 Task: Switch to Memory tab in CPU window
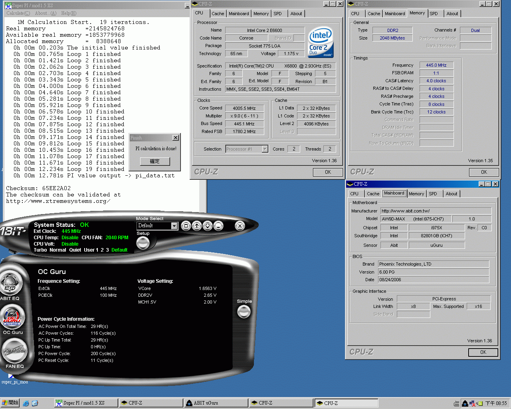click(261, 14)
